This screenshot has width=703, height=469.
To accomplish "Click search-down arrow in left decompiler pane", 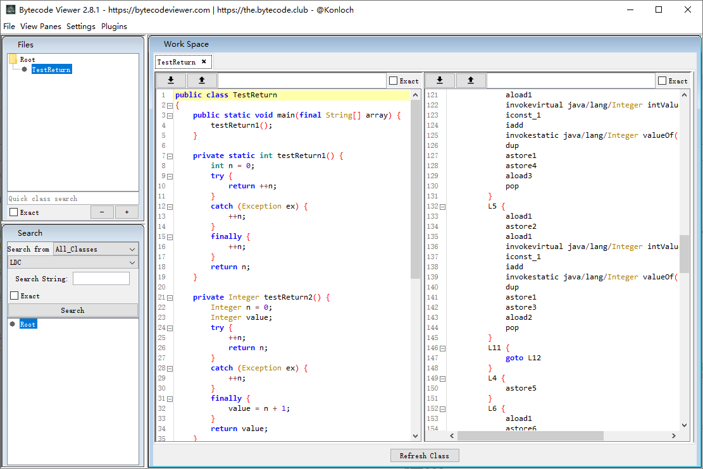I will (171, 80).
